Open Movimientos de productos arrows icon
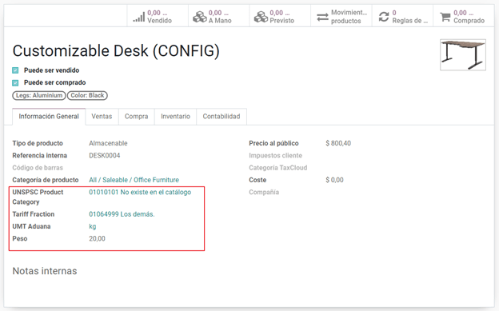 coord(322,17)
